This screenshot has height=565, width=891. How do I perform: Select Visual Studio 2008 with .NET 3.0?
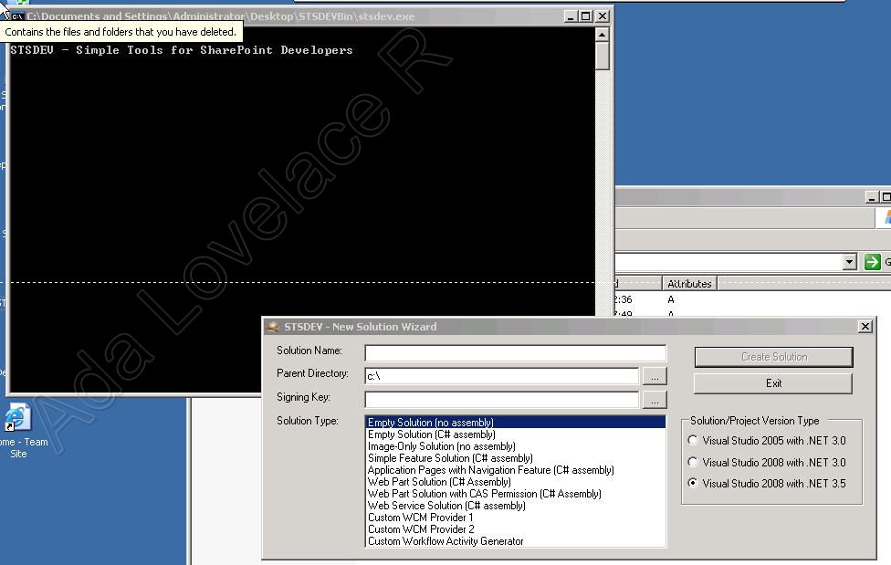(x=693, y=463)
